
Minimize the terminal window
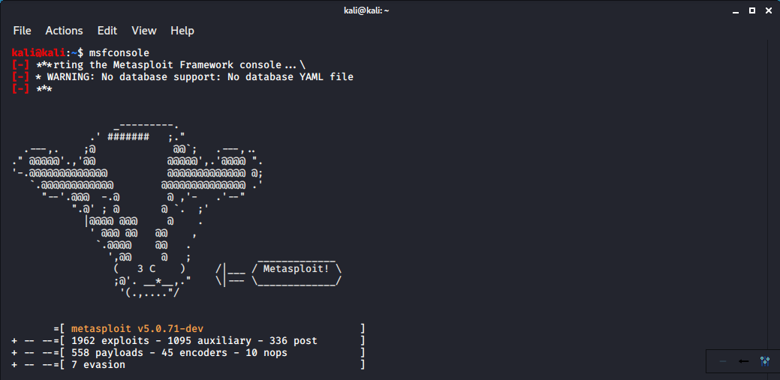(737, 11)
